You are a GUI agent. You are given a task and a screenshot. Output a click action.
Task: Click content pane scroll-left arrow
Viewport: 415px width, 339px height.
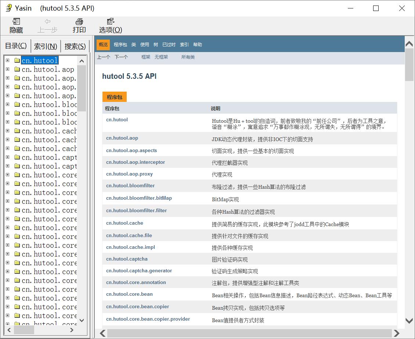[x=103, y=333]
